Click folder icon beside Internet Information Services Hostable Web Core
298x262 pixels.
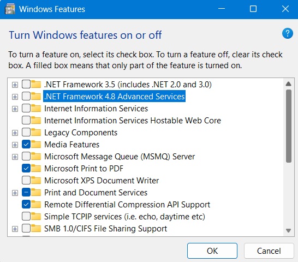click(x=36, y=121)
